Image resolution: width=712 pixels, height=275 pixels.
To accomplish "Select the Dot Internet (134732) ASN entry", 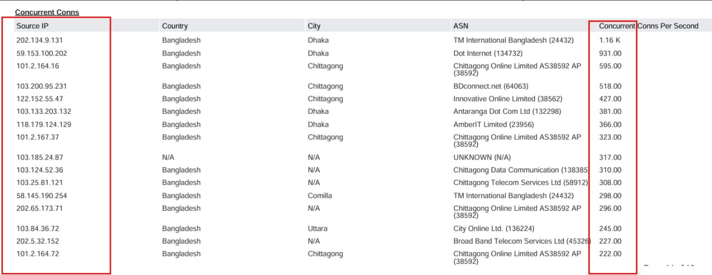I will tap(488, 53).
